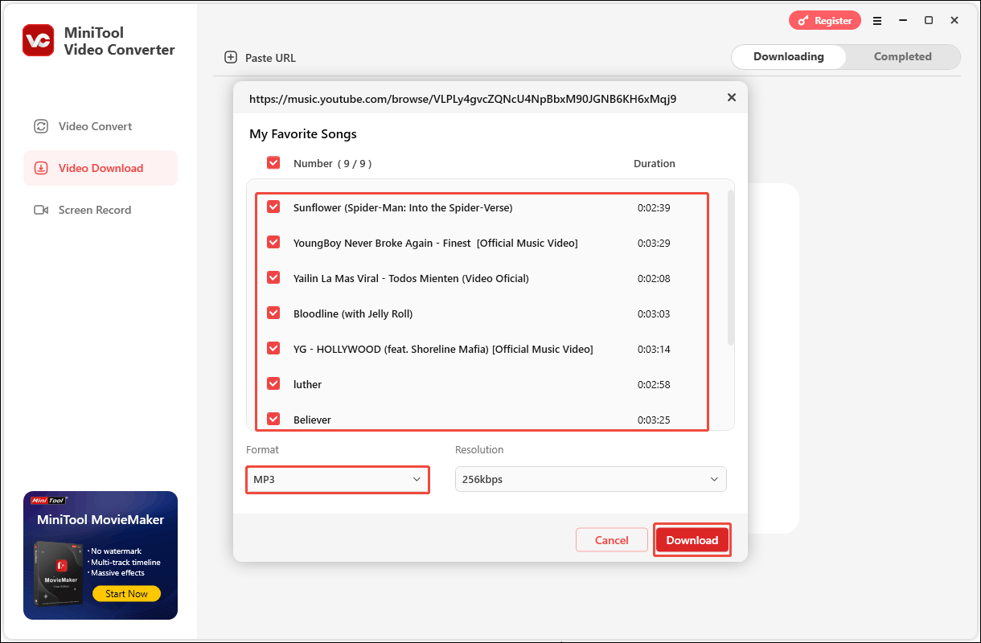Close the playlist download dialog
The image size is (981, 643).
click(731, 97)
